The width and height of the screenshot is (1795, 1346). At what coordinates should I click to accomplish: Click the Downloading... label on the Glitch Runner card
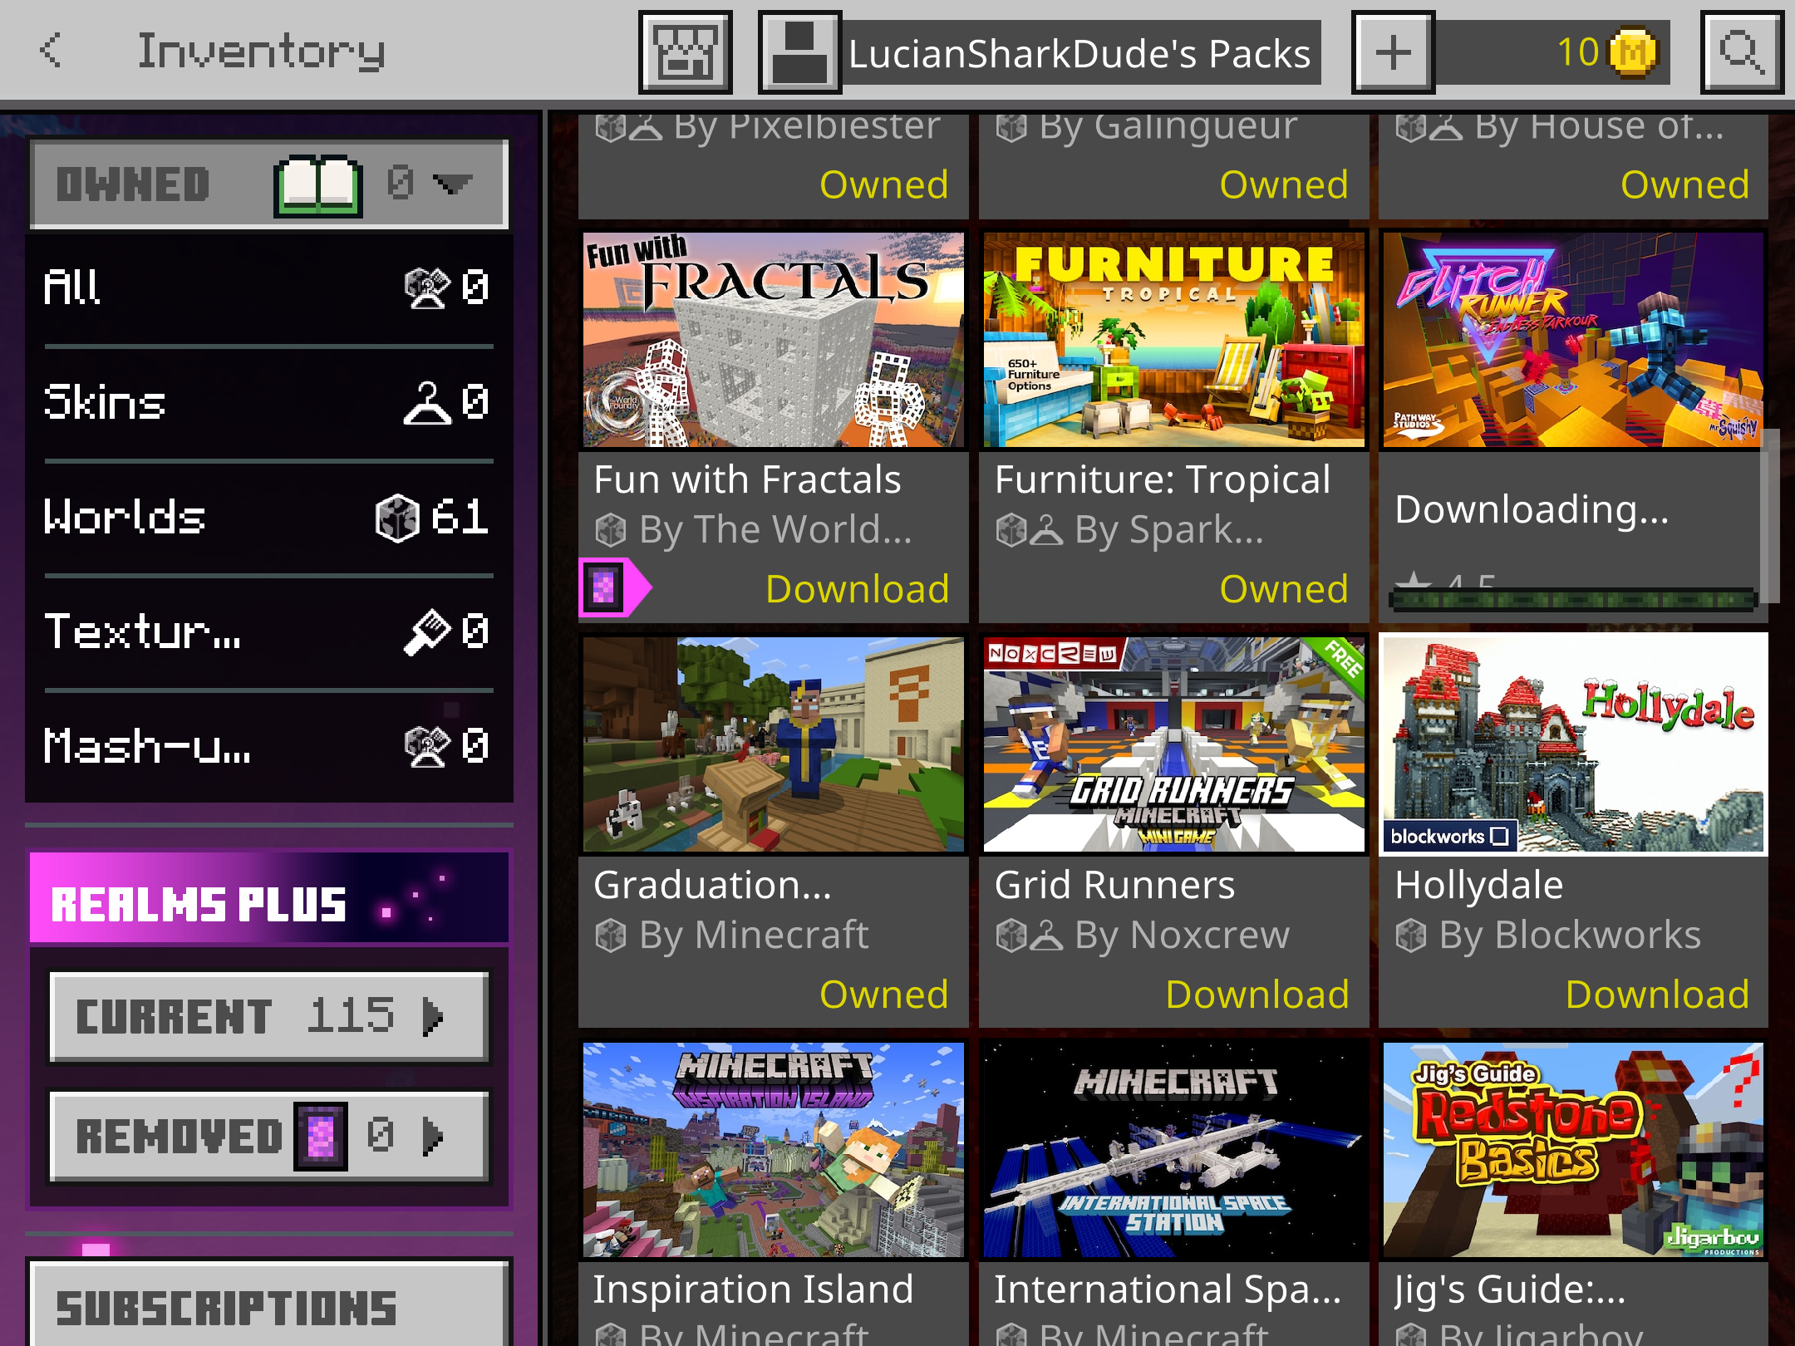[1532, 509]
